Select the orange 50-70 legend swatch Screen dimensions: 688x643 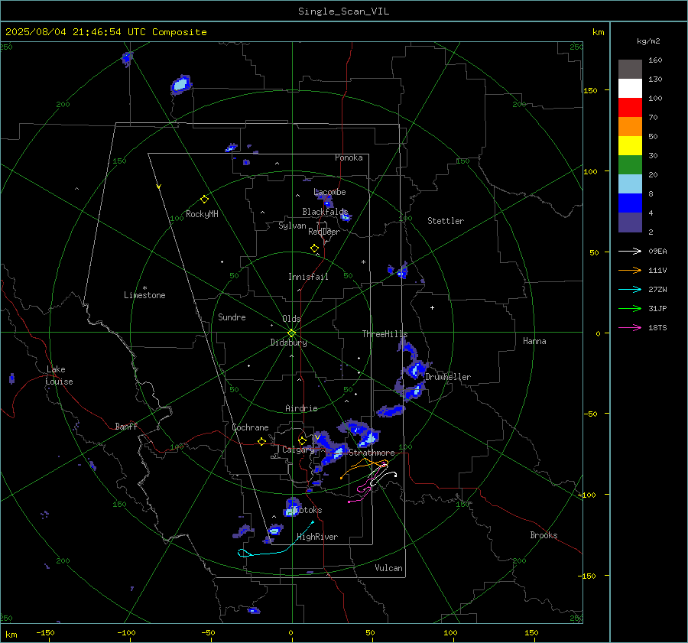point(630,126)
